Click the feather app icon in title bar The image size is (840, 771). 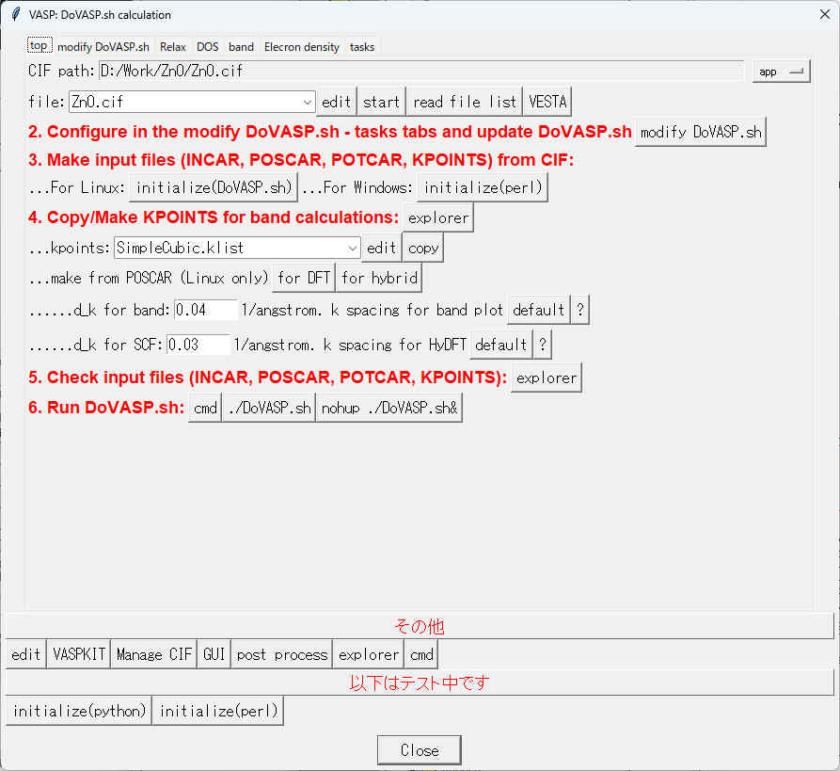click(15, 15)
